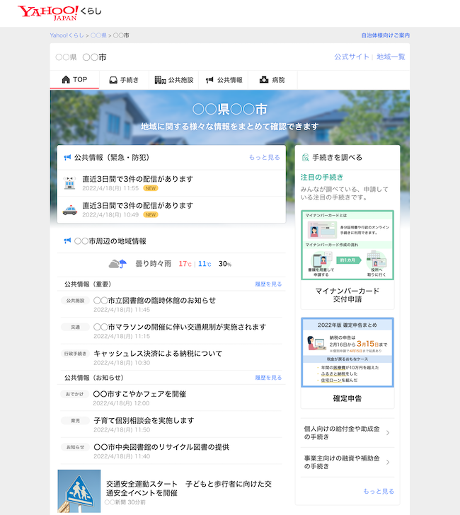The height and width of the screenshot is (515, 460).
Task: Click the 行政手続き category tag
Action: point(75,354)
